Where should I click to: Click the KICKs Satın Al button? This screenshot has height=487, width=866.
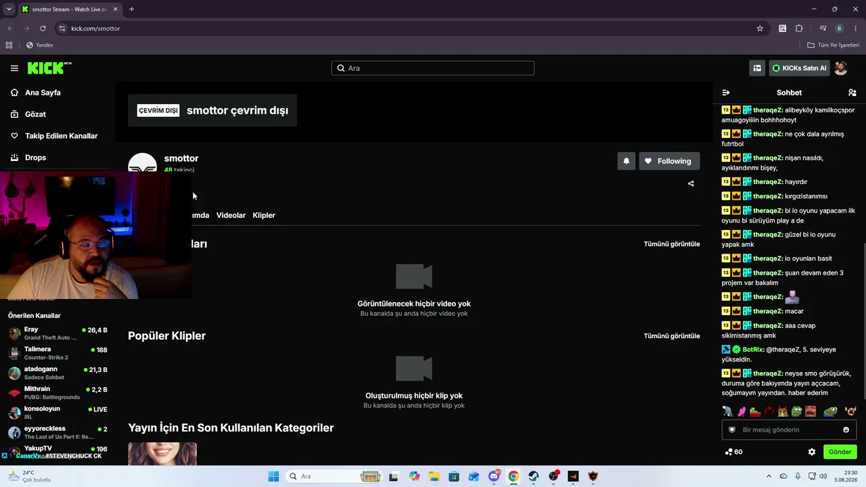[x=800, y=68]
